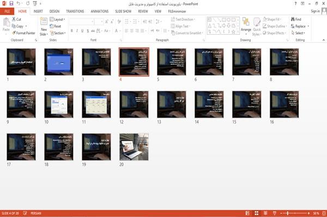Toggle Bold formatting
Viewport: 327px width, 217px height.
tap(72, 31)
